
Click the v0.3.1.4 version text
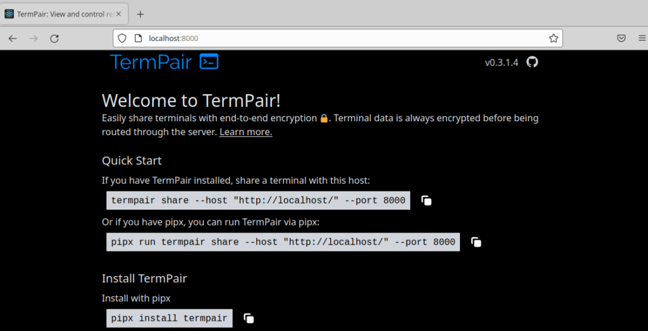[501, 63]
